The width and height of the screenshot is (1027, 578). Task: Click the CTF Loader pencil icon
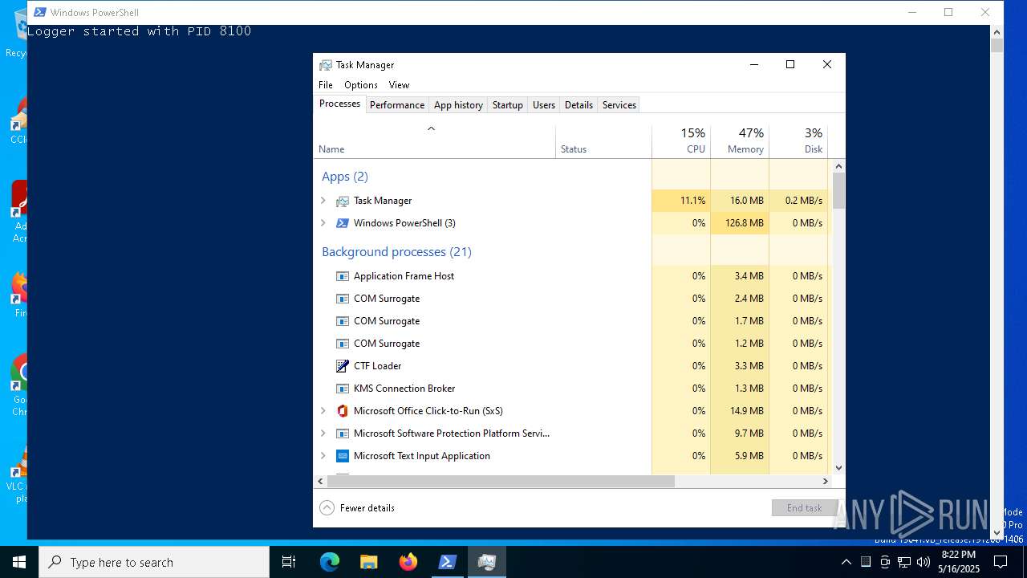(343, 366)
